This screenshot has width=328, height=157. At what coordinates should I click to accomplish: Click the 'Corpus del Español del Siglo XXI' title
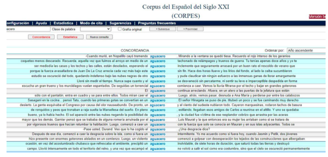coord(186,7)
